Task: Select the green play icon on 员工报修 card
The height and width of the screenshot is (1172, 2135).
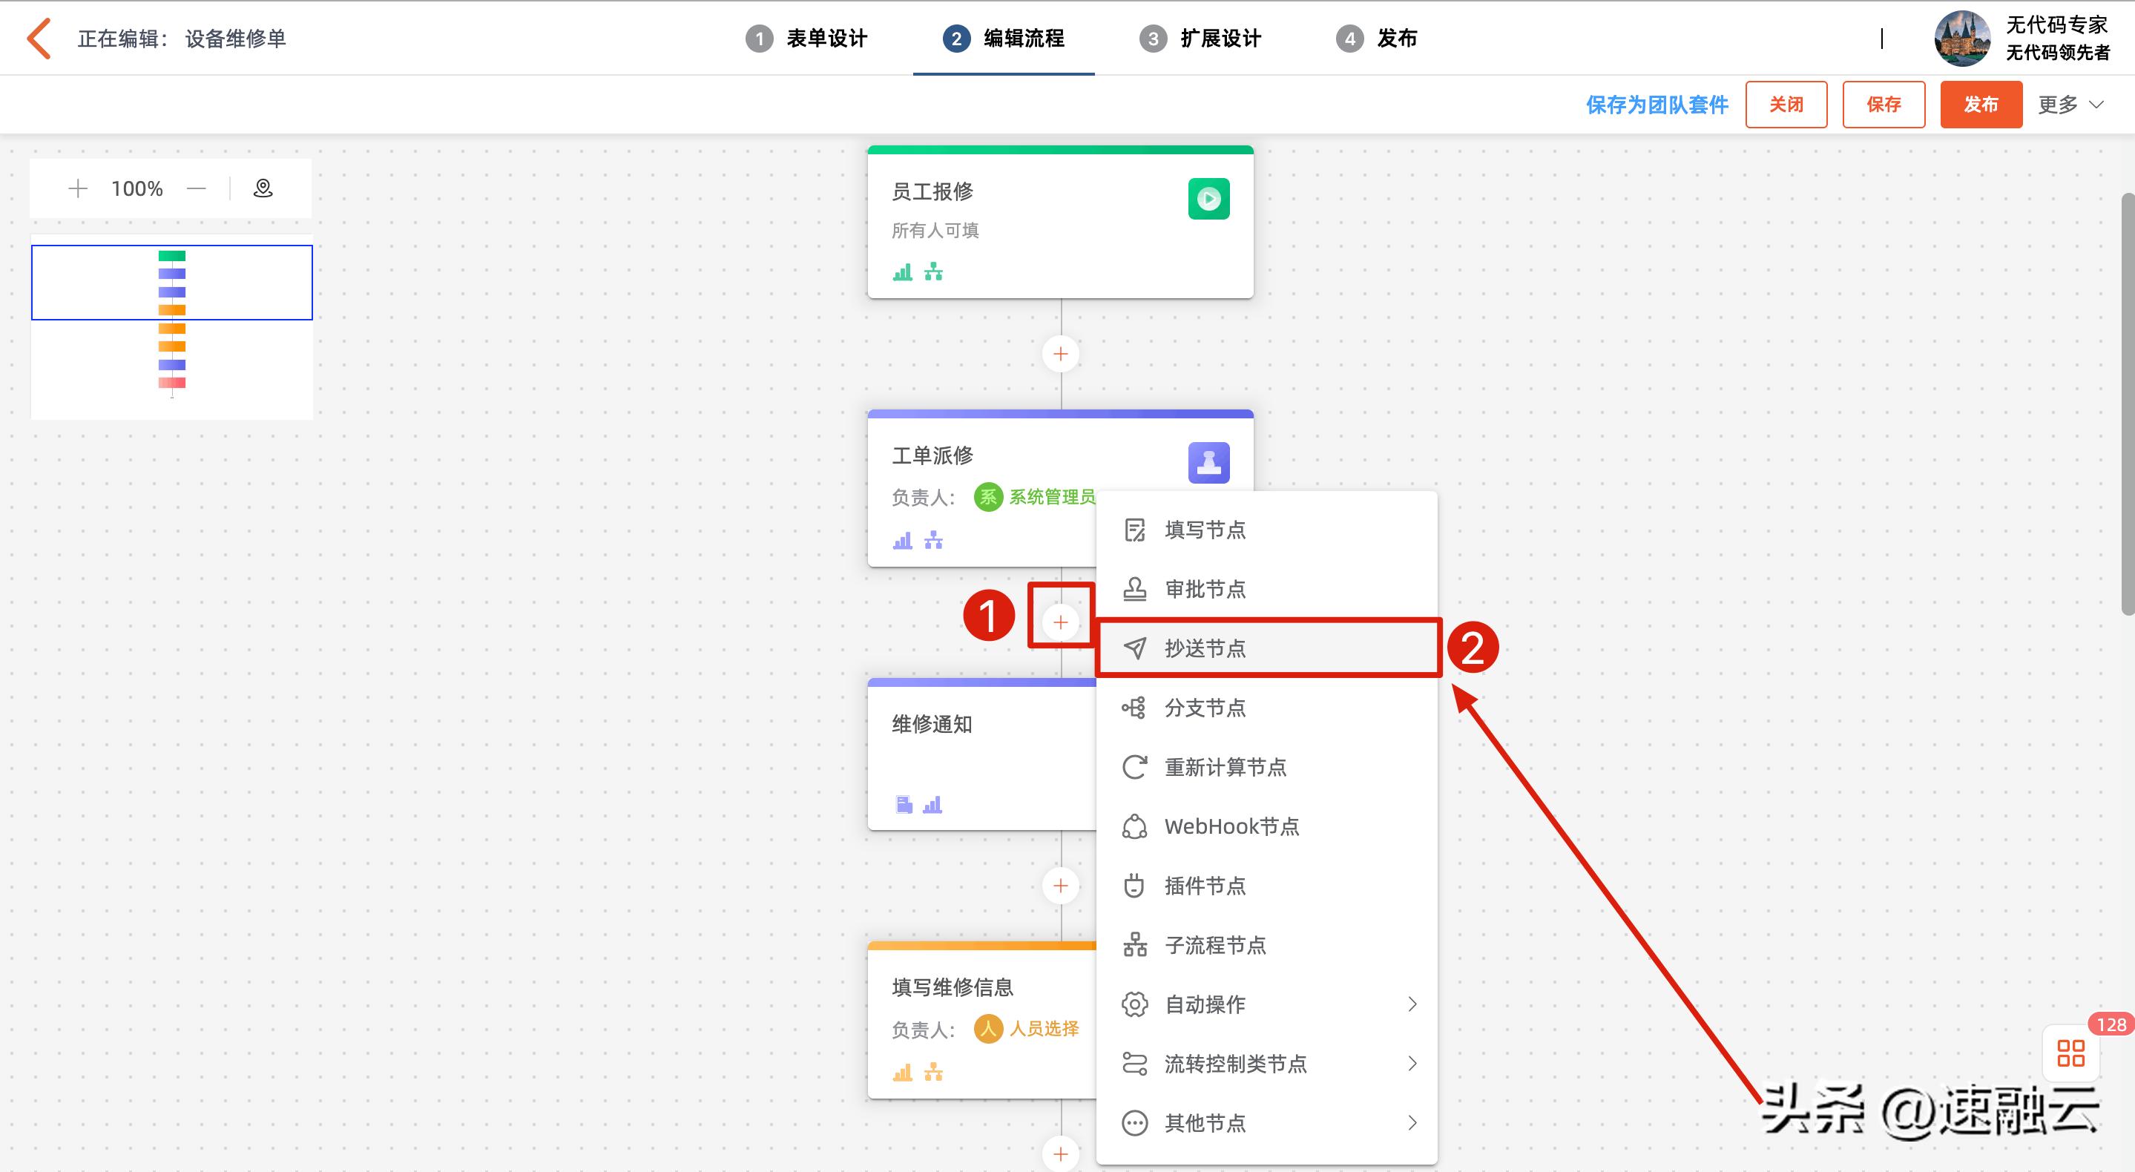Action: click(x=1208, y=198)
